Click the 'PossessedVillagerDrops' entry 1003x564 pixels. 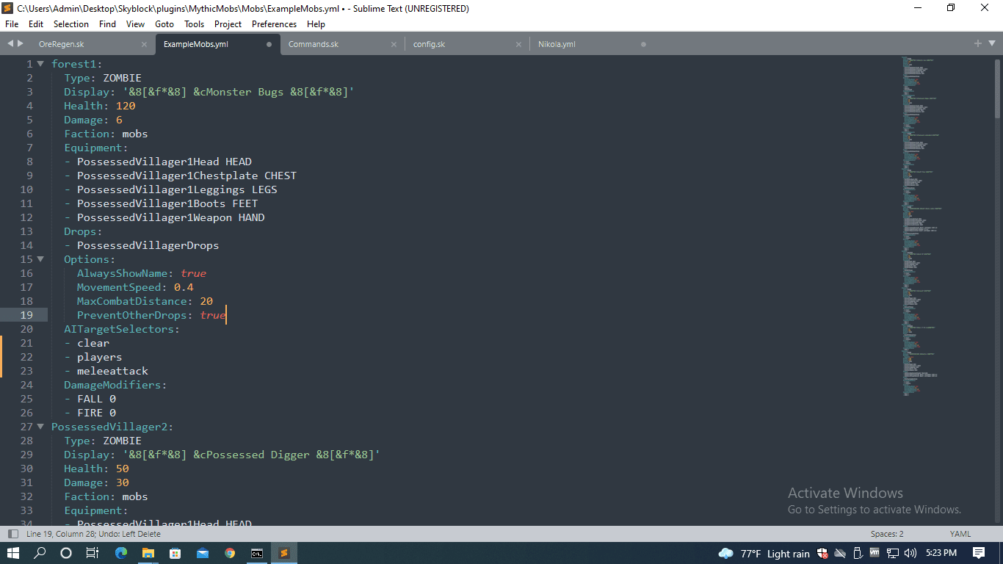(148, 245)
